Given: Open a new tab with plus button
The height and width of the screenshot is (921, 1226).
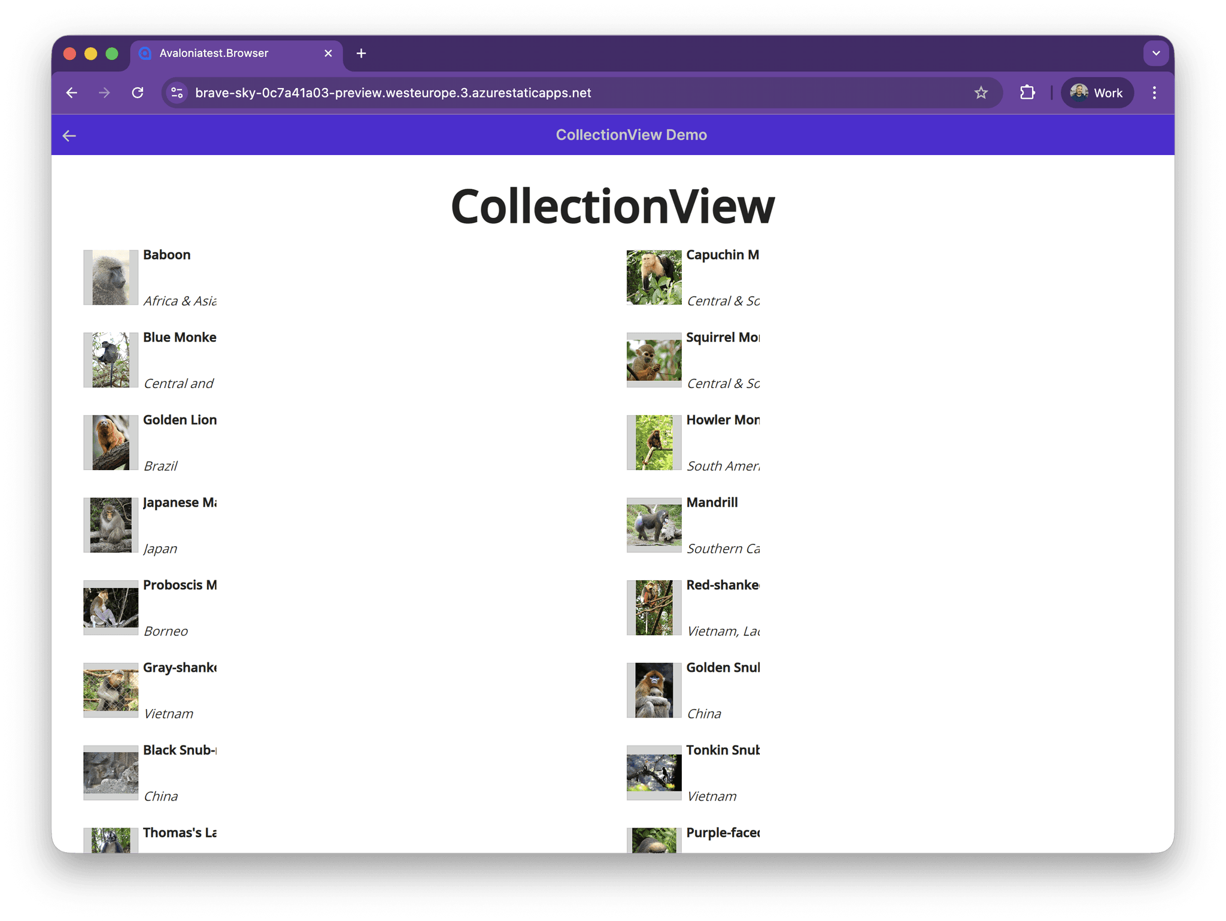Looking at the screenshot, I should point(361,53).
